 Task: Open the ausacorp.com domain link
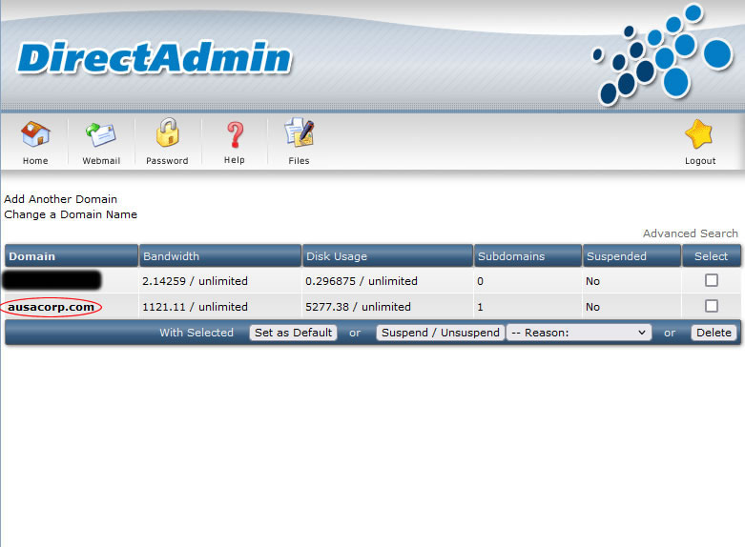(x=52, y=307)
